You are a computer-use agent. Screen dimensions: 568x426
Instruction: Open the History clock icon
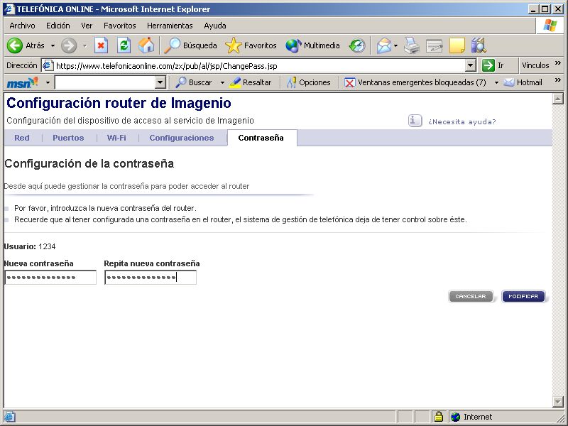click(357, 45)
